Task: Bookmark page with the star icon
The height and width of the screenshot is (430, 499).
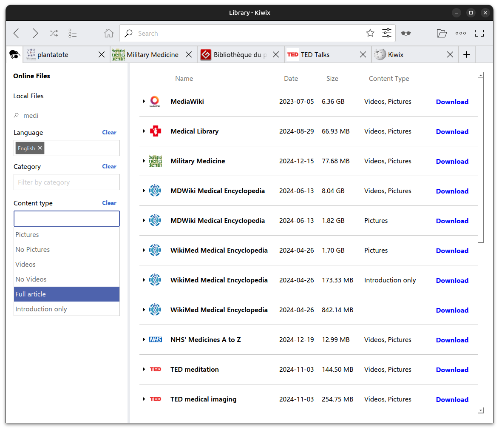Action: point(370,33)
